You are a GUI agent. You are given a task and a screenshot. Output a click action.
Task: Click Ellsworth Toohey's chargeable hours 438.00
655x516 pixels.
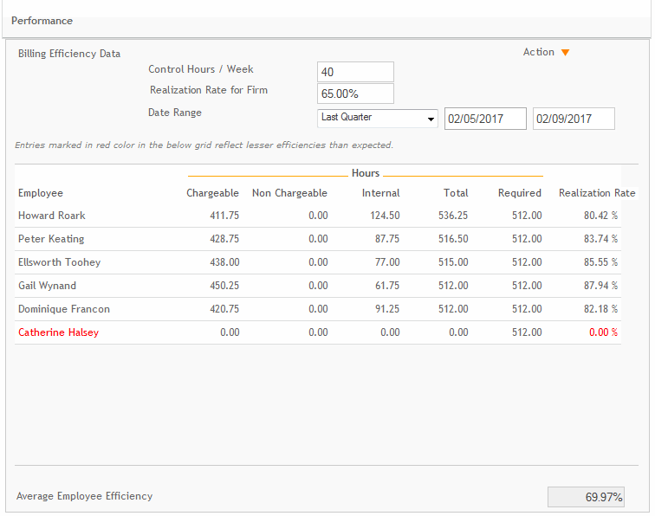[x=224, y=262]
